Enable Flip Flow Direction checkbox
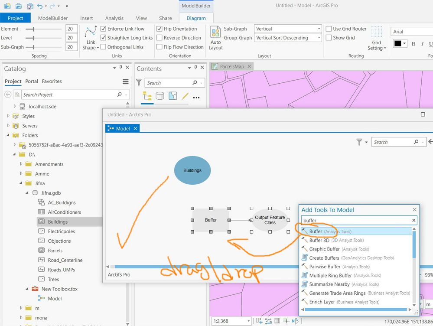 160,47
